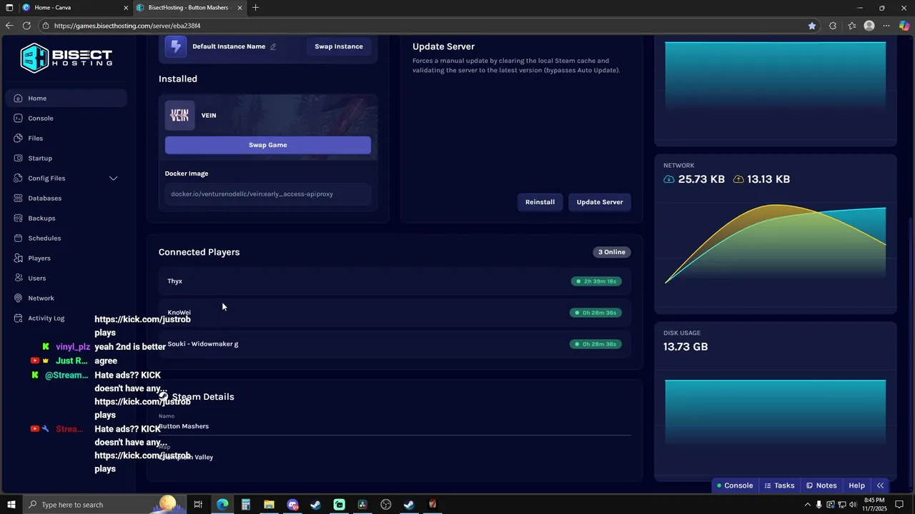Open the browser profile avatar
This screenshot has height=514, width=915.
(x=869, y=26)
